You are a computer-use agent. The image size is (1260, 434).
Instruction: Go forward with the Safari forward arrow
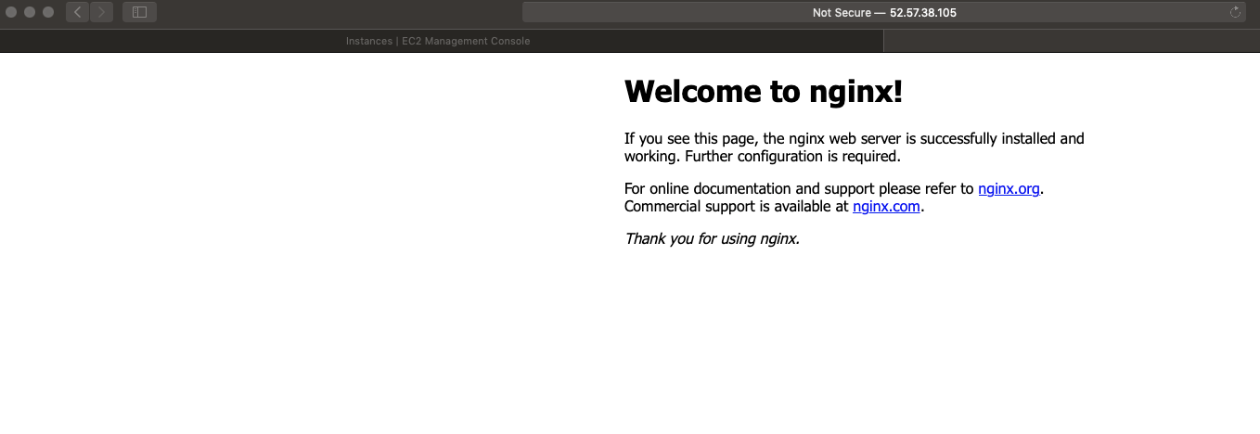point(102,12)
